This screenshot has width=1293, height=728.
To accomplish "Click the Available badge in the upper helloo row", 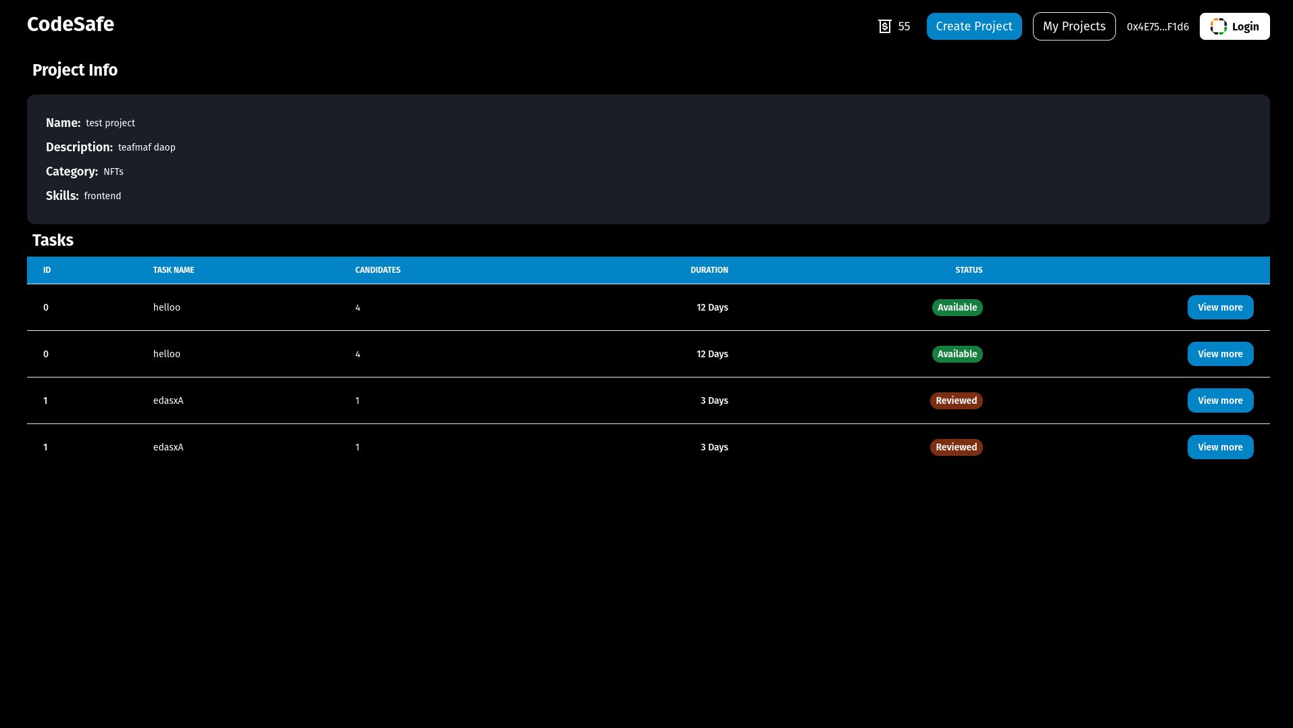I will coord(957,307).
